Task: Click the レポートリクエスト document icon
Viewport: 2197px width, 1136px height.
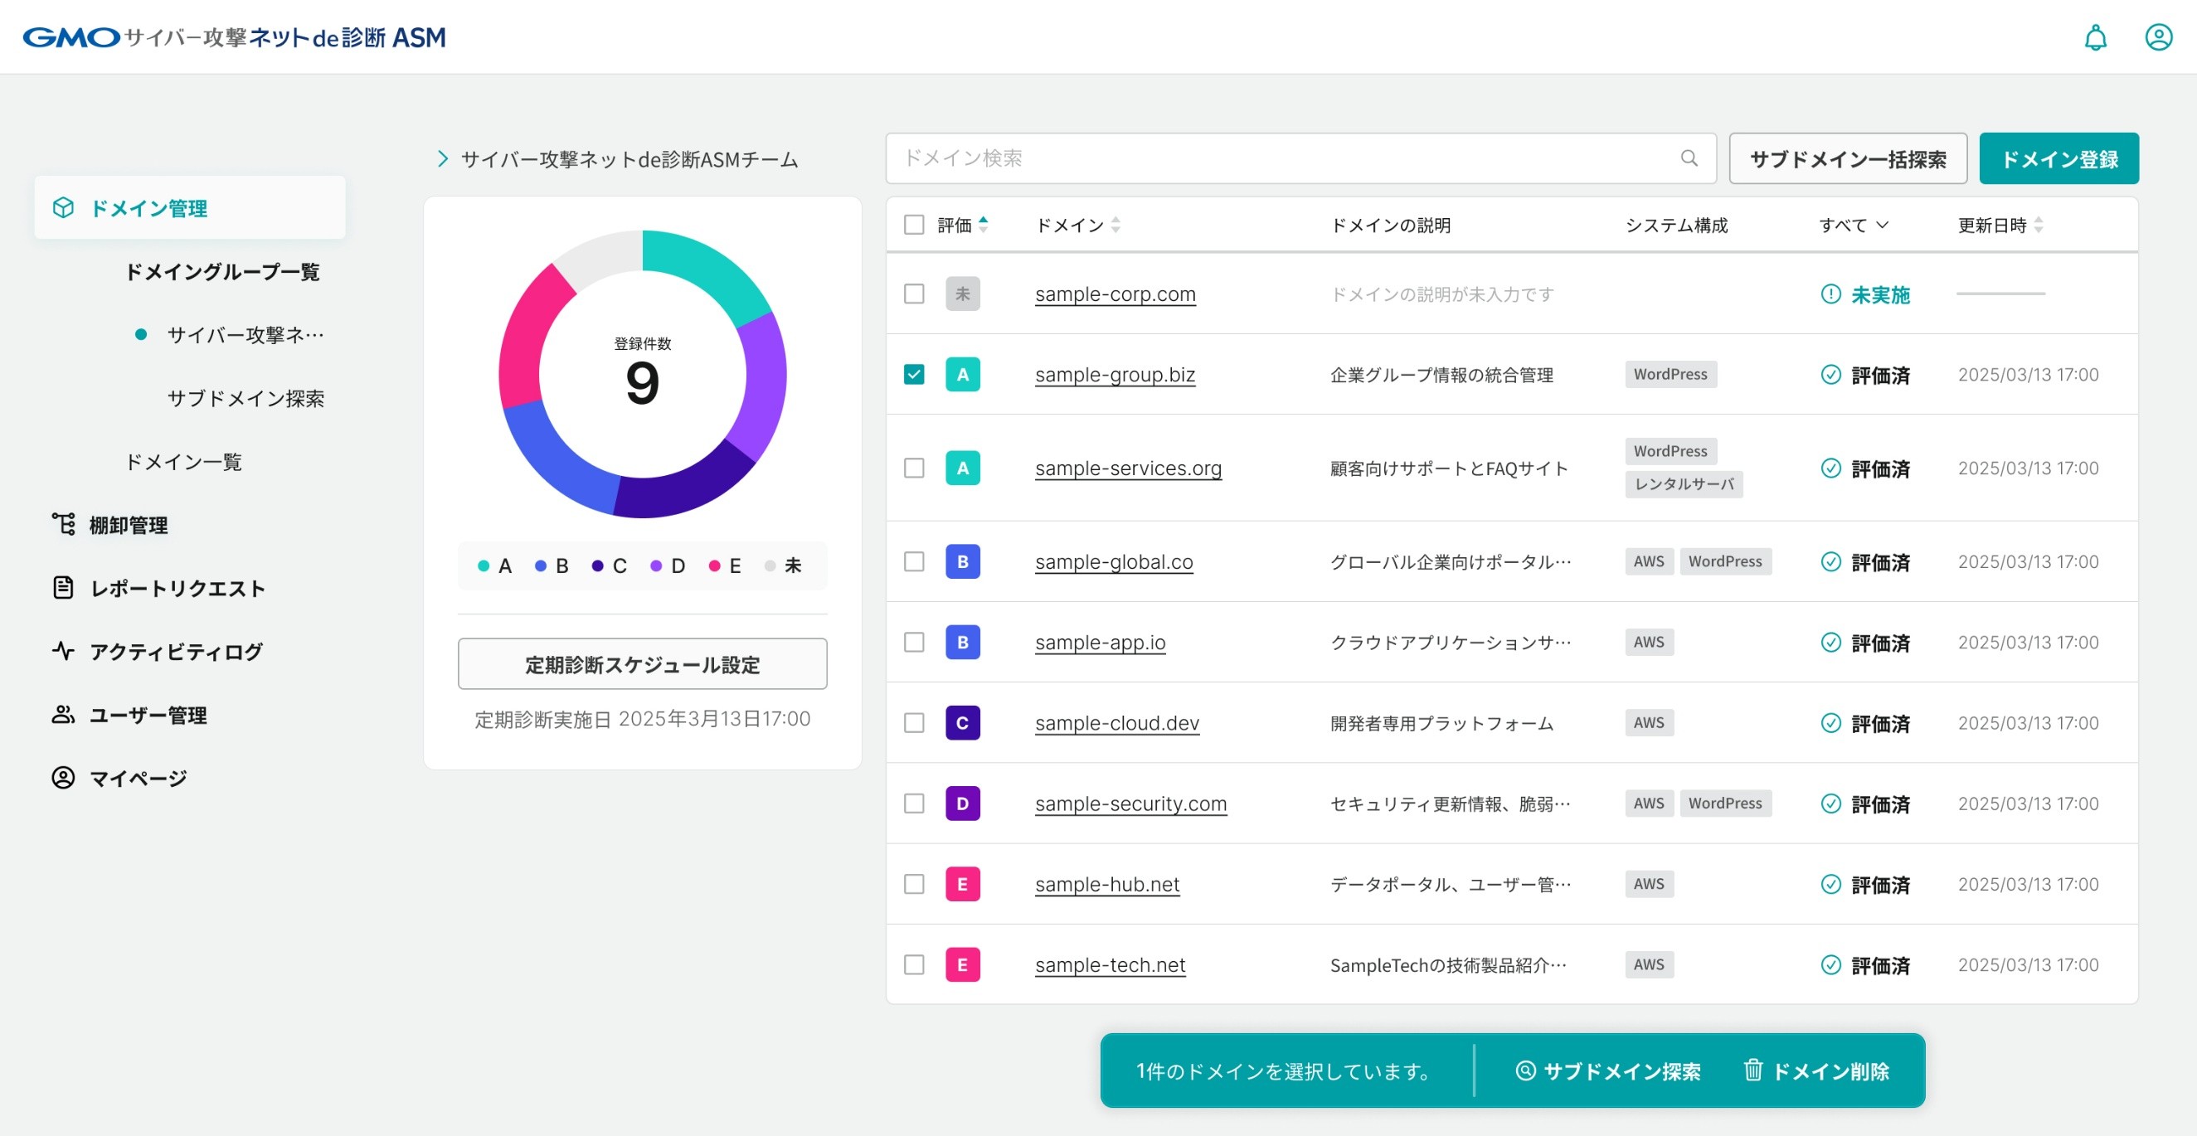Action: pos(63,588)
